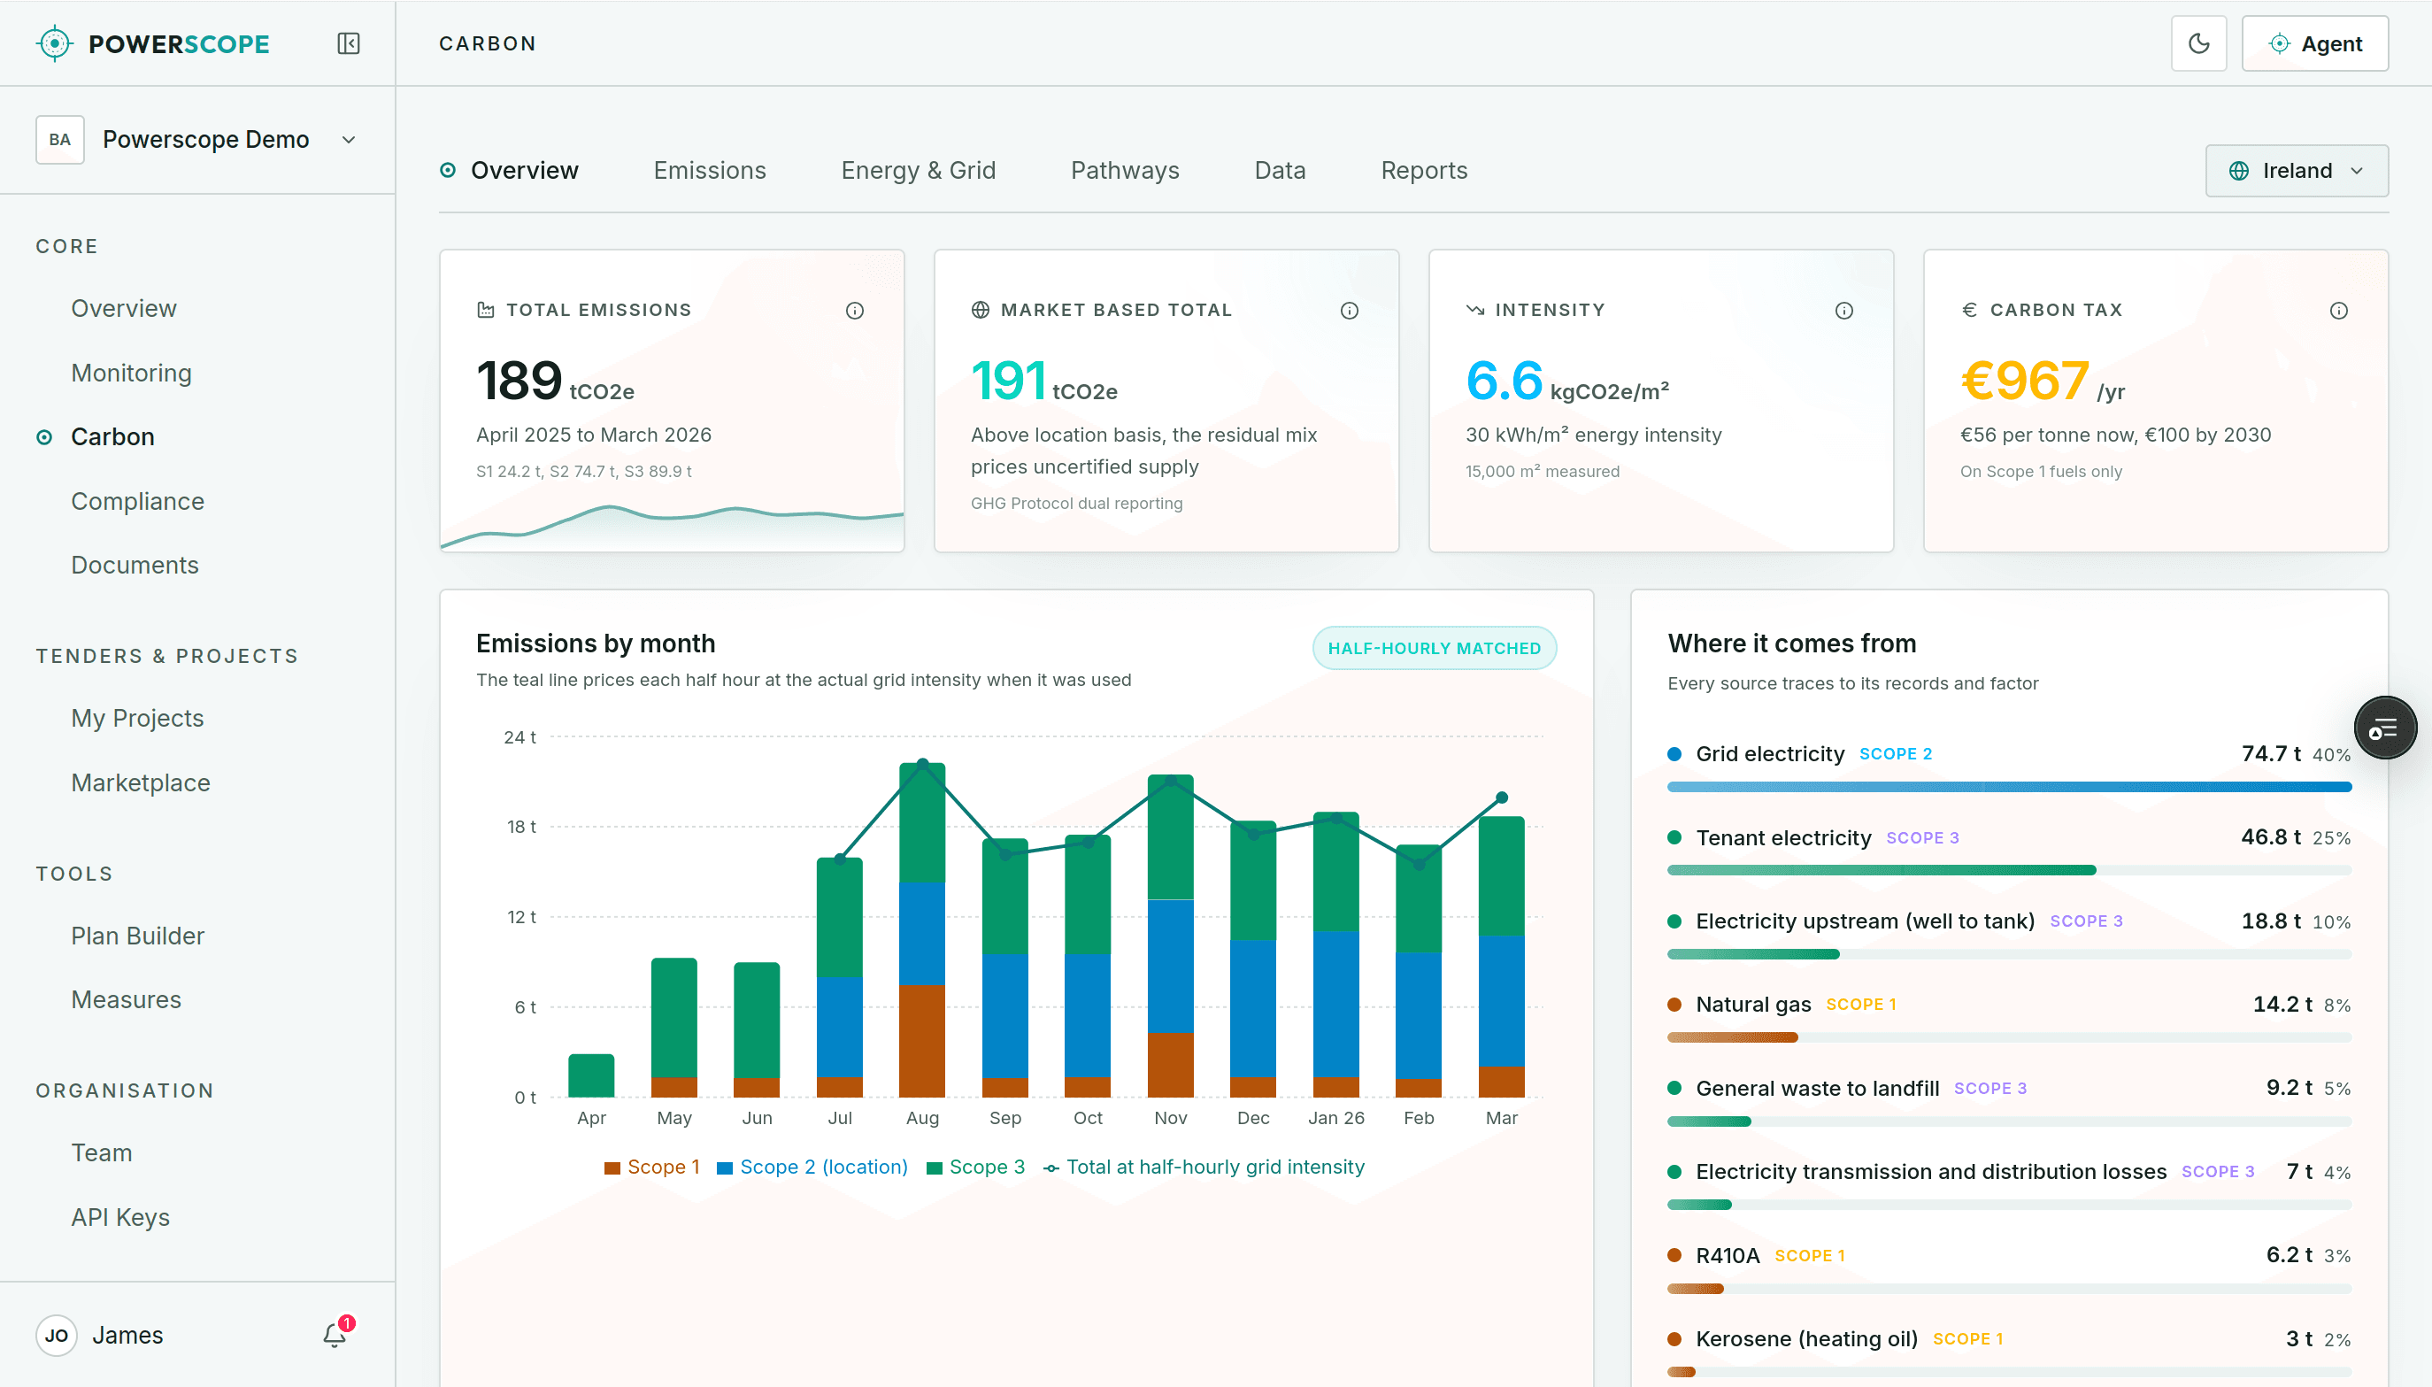Viewport: 2432px width, 1387px height.
Task: Click the Total Emissions info icon
Action: (854, 311)
